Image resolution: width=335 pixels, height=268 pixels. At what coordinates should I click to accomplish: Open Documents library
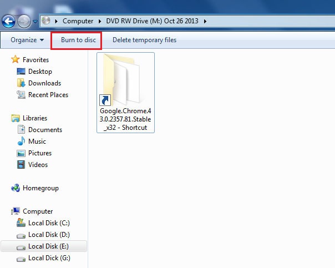(x=45, y=130)
